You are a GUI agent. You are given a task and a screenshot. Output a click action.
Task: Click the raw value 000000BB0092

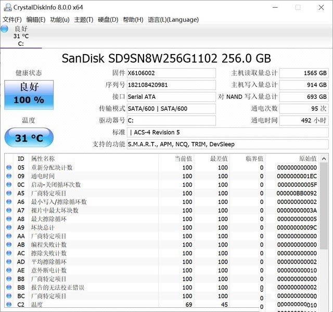click(x=297, y=193)
